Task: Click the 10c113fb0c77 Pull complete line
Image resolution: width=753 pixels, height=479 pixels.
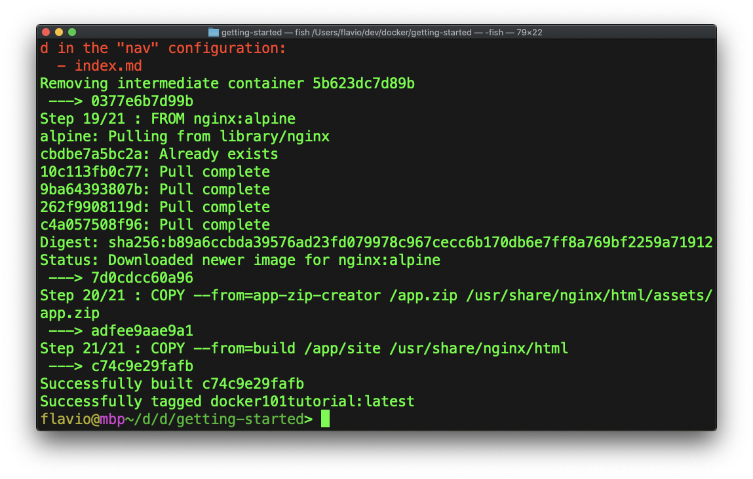Action: click(155, 172)
